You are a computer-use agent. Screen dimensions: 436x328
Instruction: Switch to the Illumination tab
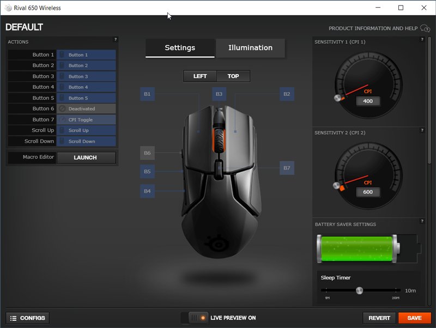click(x=250, y=48)
